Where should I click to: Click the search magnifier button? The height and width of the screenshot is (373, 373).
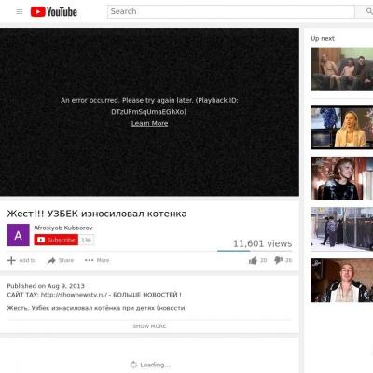(366, 11)
